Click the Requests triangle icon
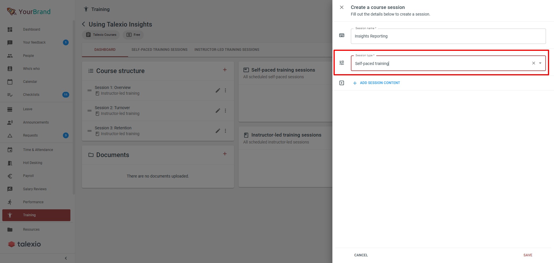This screenshot has height=263, width=554. pos(10,135)
